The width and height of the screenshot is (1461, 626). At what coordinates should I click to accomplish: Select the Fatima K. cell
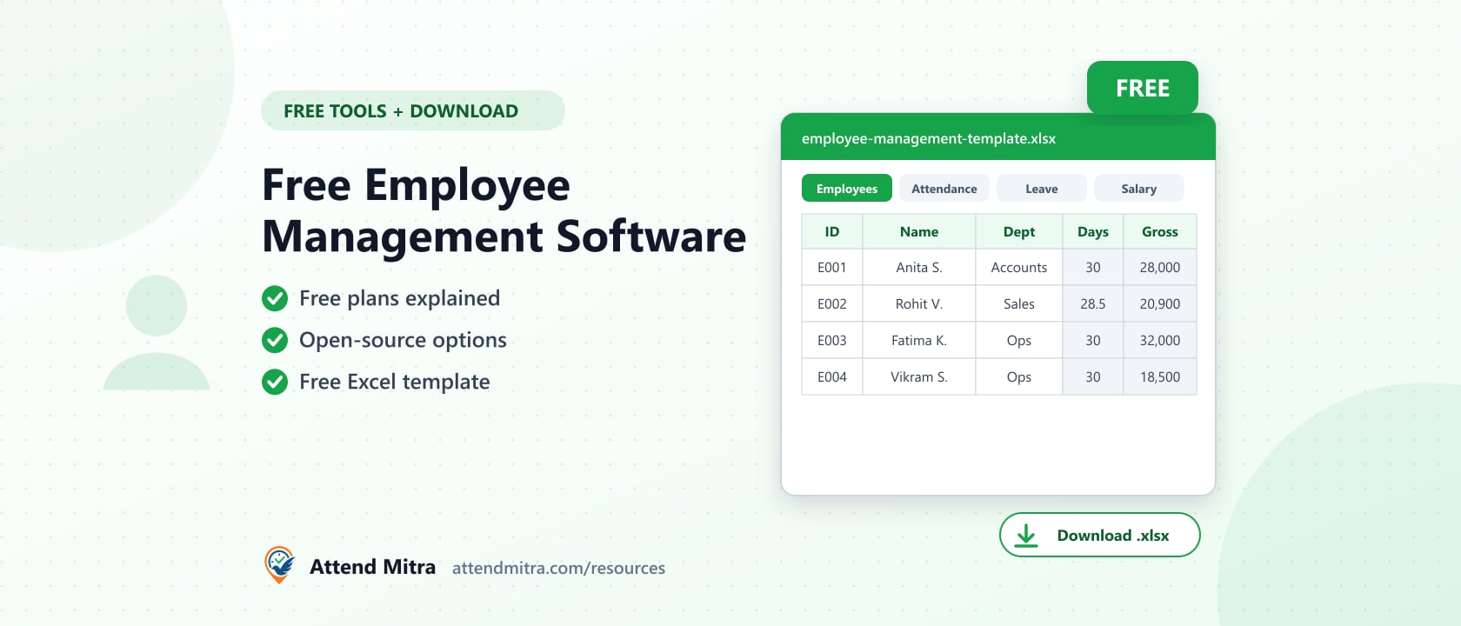point(919,340)
